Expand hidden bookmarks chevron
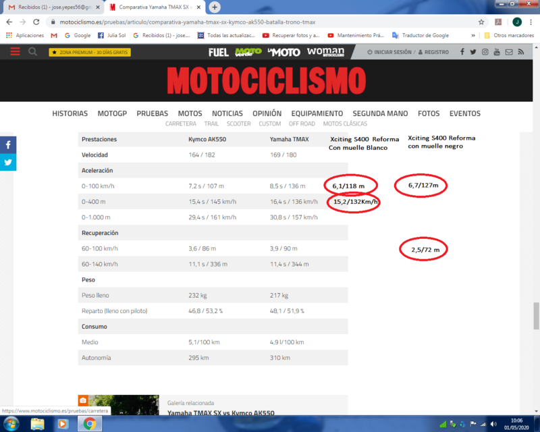540x432 pixels. coord(473,36)
